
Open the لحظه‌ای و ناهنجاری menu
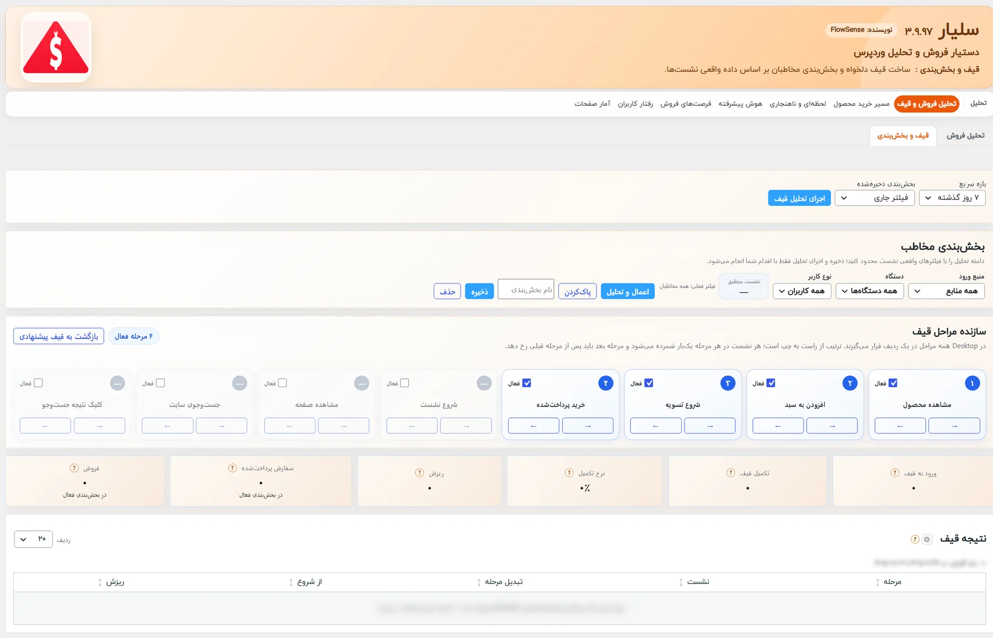798,104
